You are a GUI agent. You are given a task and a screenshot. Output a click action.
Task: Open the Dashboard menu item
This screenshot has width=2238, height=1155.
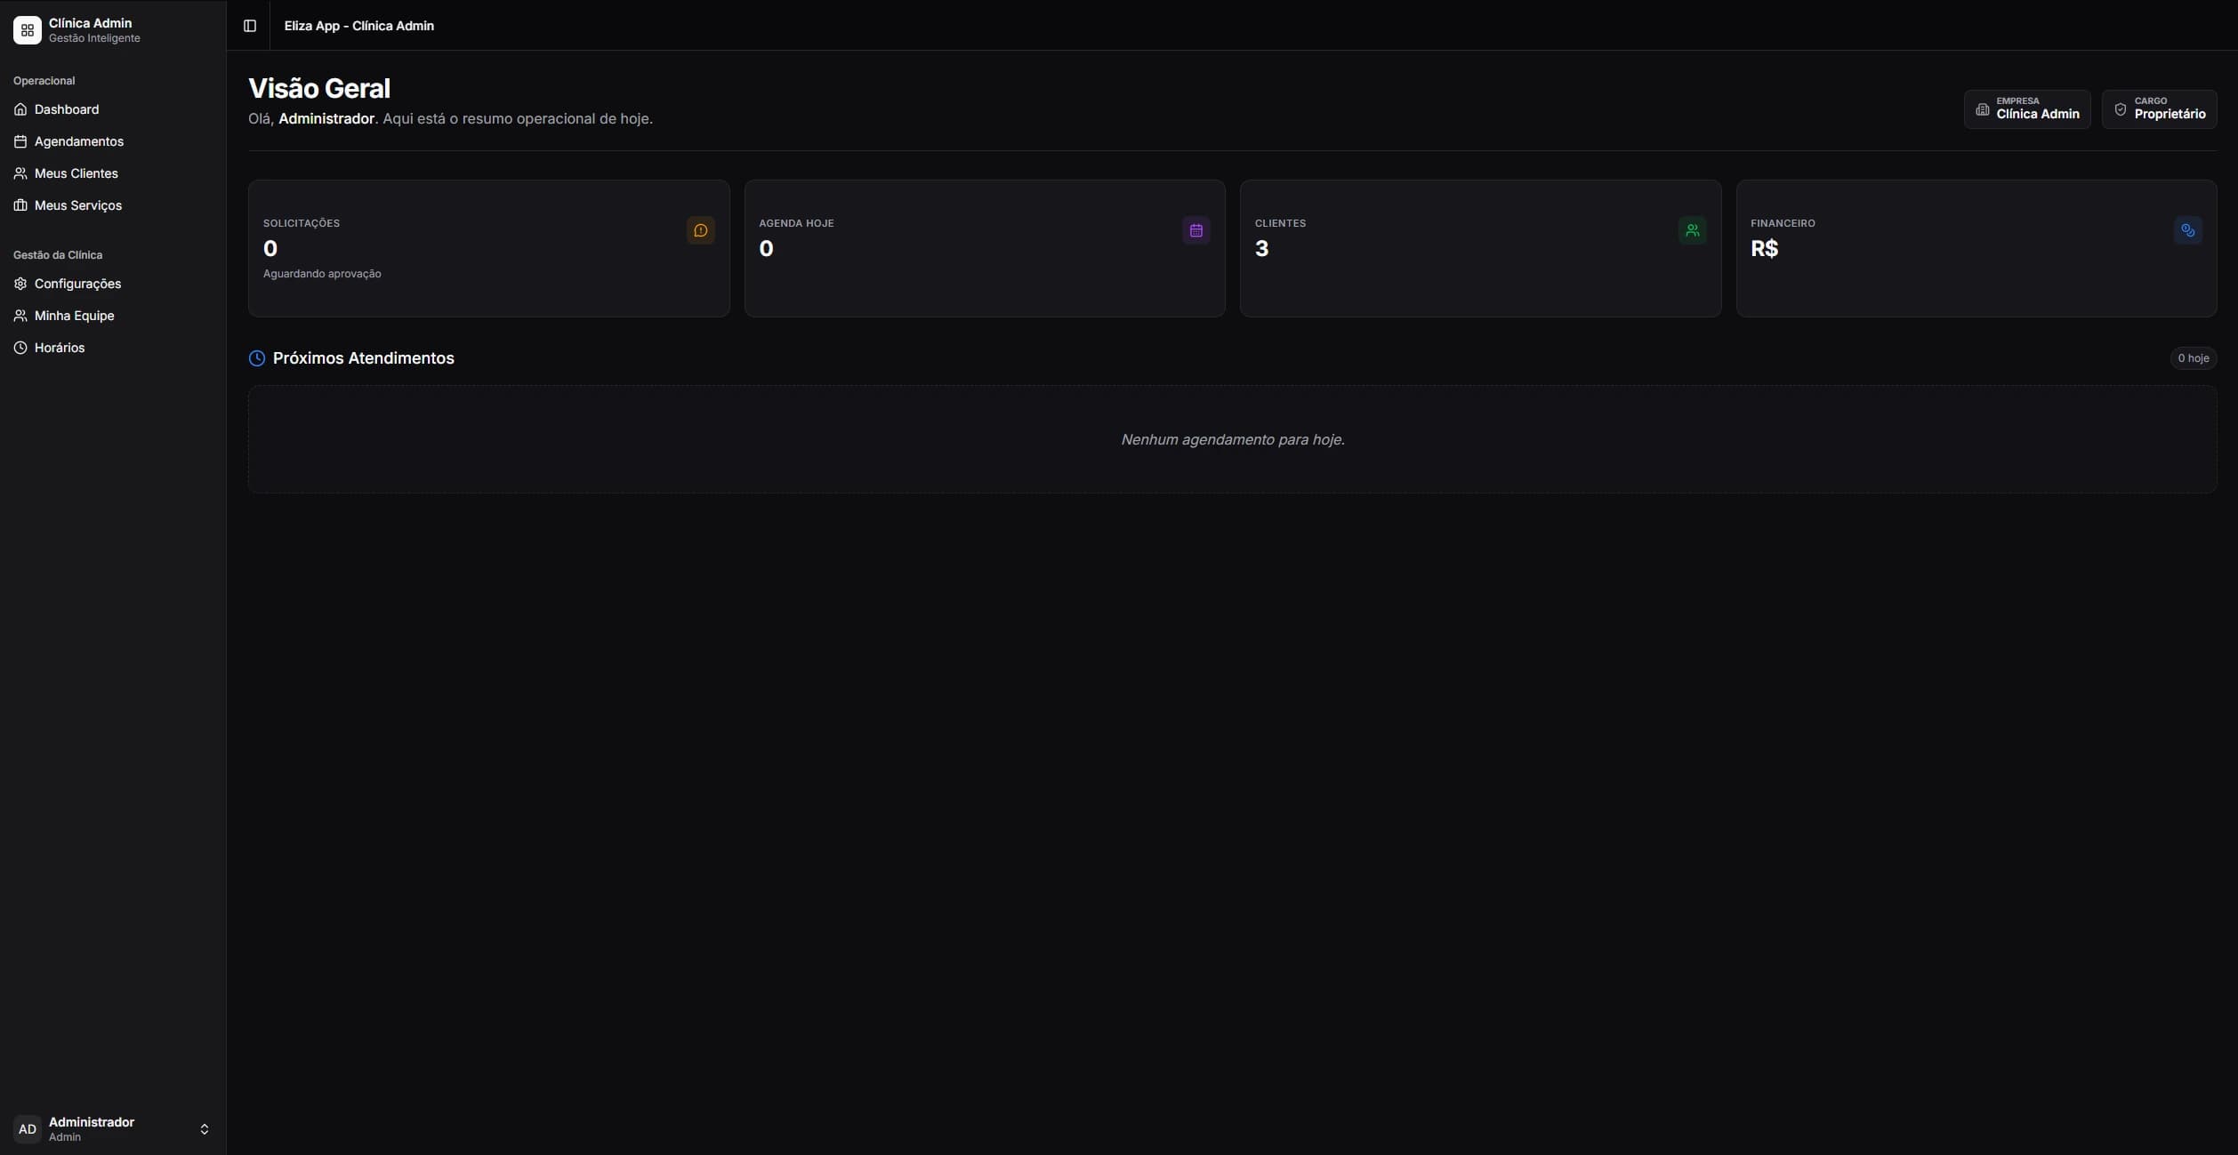[x=67, y=109]
